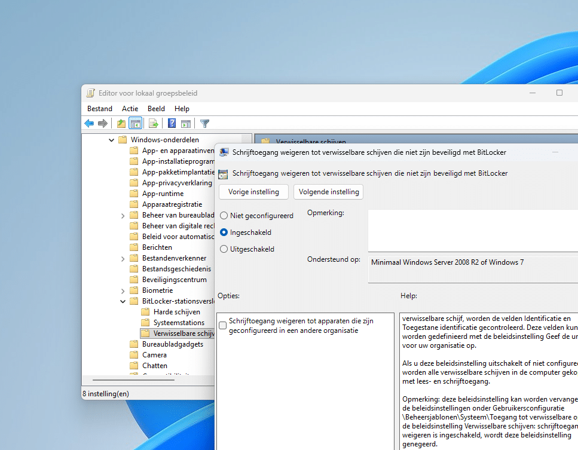The image size is (578, 450).
Task: Collapse the BitLocker-stationsversleuteling node
Action: click(123, 301)
